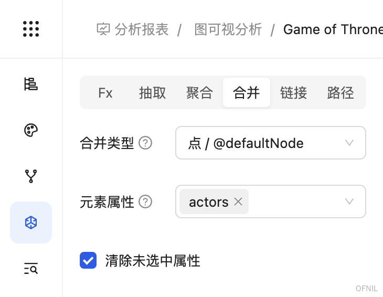383x297 pixels.
Task: Switch to the 抽取 tab
Action: (153, 93)
